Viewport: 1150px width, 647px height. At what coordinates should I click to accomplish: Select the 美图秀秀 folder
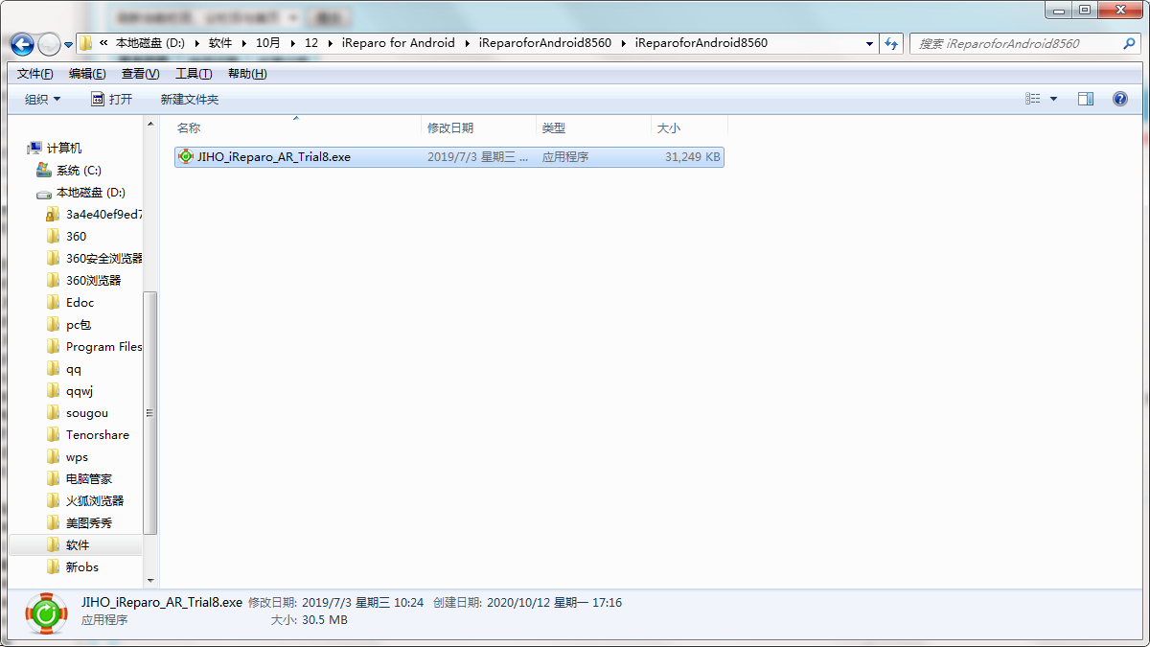pos(89,522)
